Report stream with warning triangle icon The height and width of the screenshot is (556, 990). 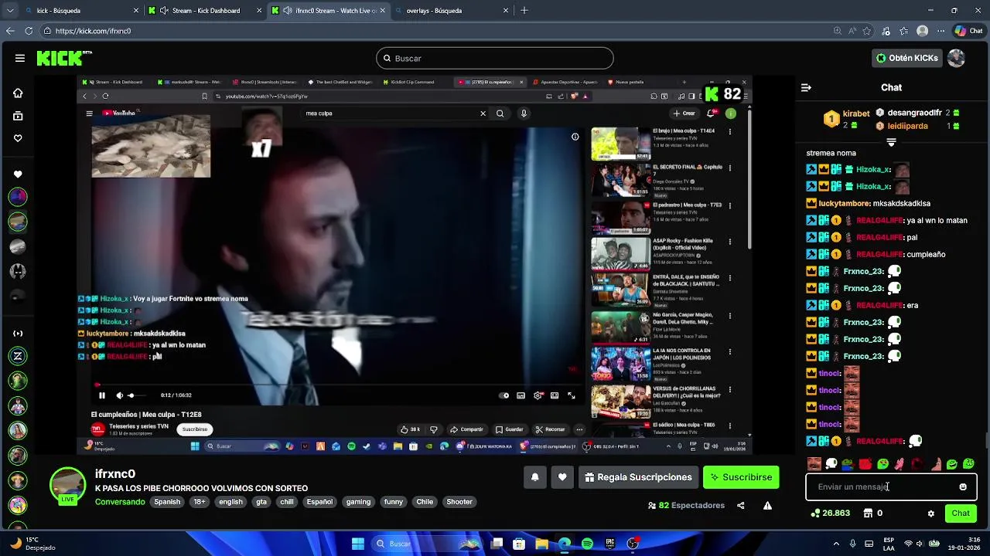pos(767,506)
